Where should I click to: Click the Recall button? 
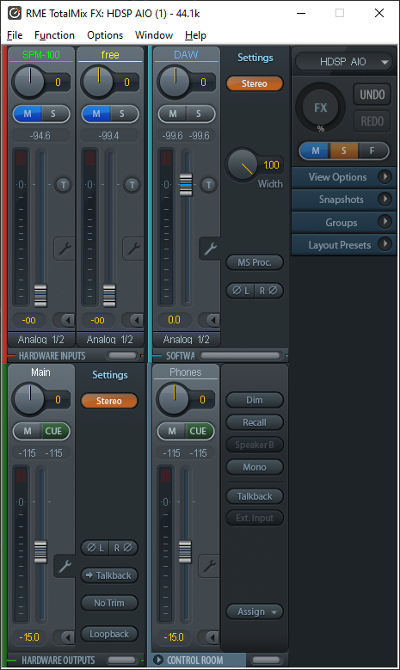(255, 422)
